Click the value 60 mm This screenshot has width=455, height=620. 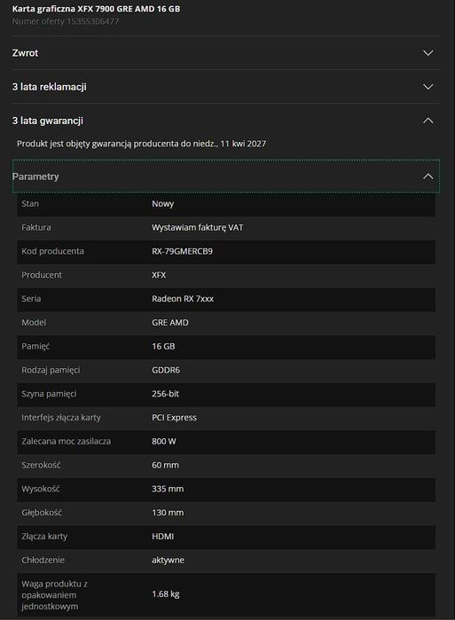click(x=165, y=465)
